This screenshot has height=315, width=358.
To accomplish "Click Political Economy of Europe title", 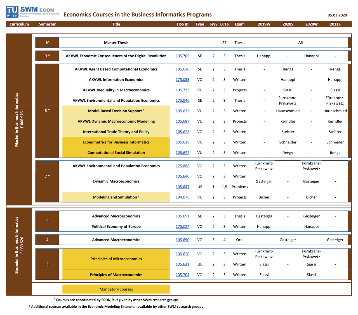I will pos(116,226).
